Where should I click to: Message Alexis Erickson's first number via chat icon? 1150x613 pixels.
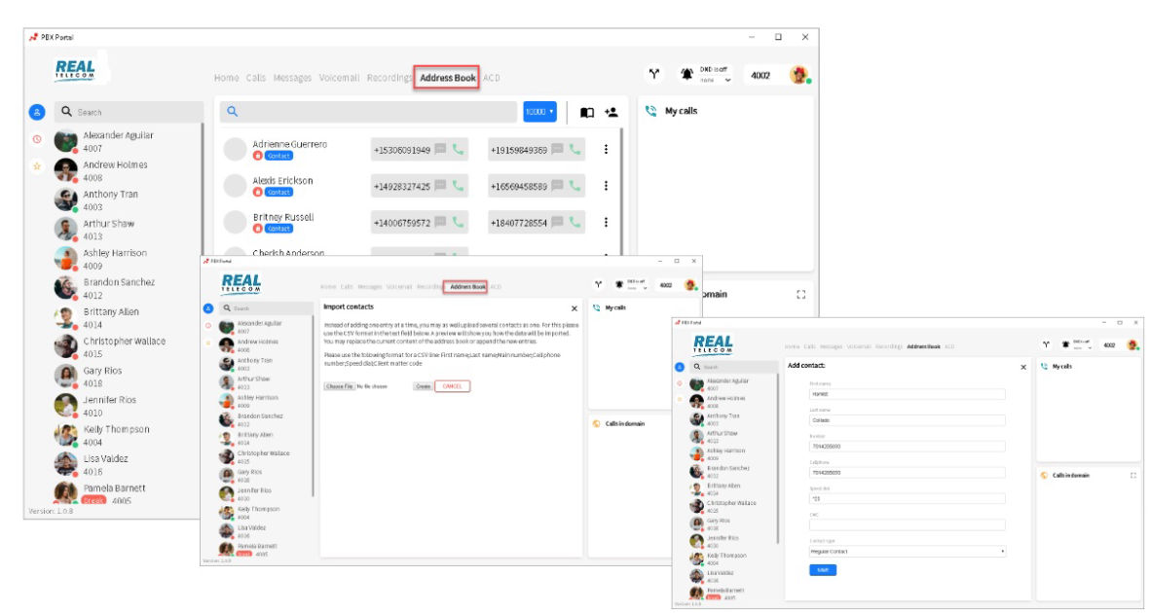(x=440, y=186)
